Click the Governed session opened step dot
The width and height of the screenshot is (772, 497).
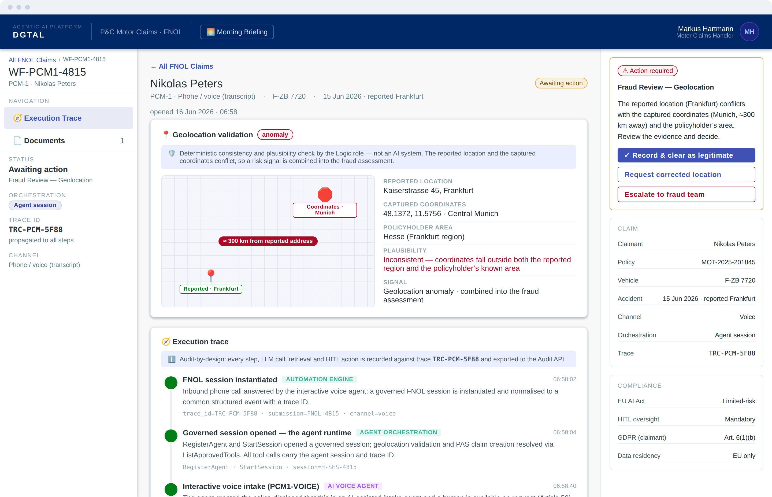pyautogui.click(x=171, y=436)
